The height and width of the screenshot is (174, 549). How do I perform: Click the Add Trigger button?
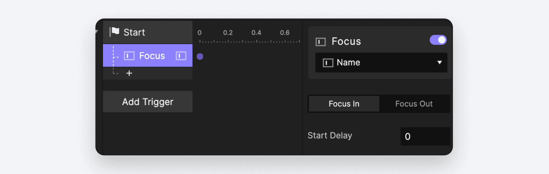148,102
